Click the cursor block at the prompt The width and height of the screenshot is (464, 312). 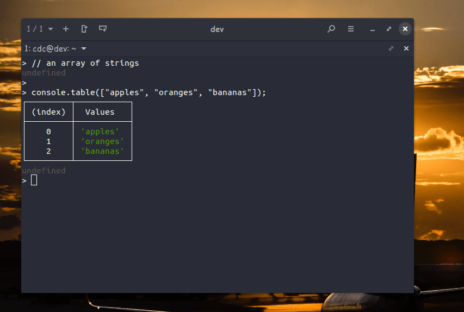(34, 180)
